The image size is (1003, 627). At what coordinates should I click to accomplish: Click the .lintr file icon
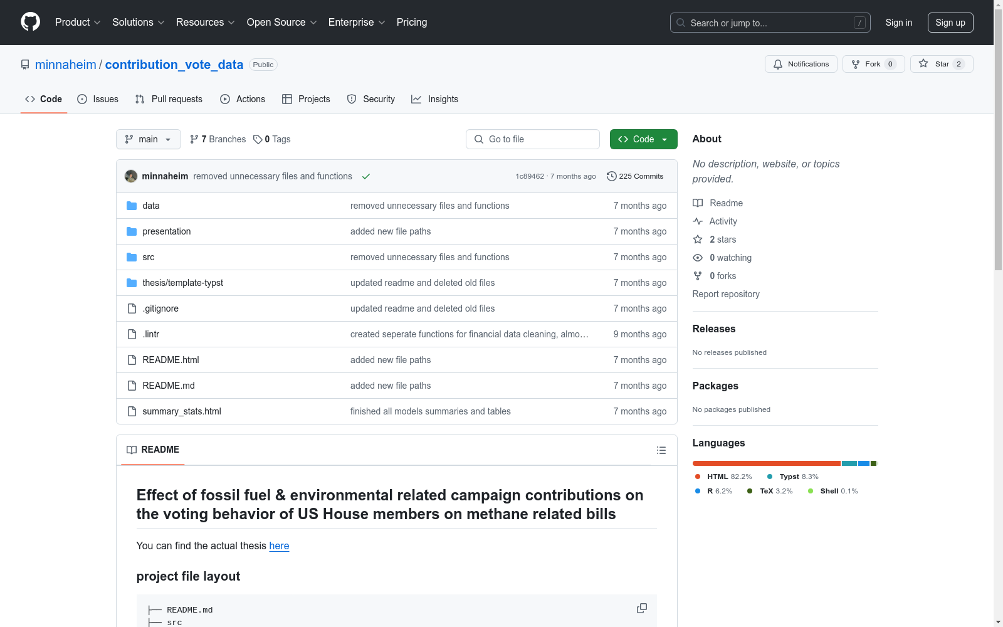point(132,334)
